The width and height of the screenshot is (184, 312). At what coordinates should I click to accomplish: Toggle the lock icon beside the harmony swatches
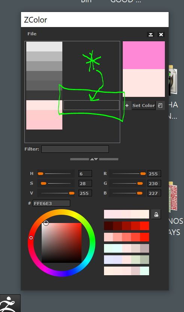(156, 214)
